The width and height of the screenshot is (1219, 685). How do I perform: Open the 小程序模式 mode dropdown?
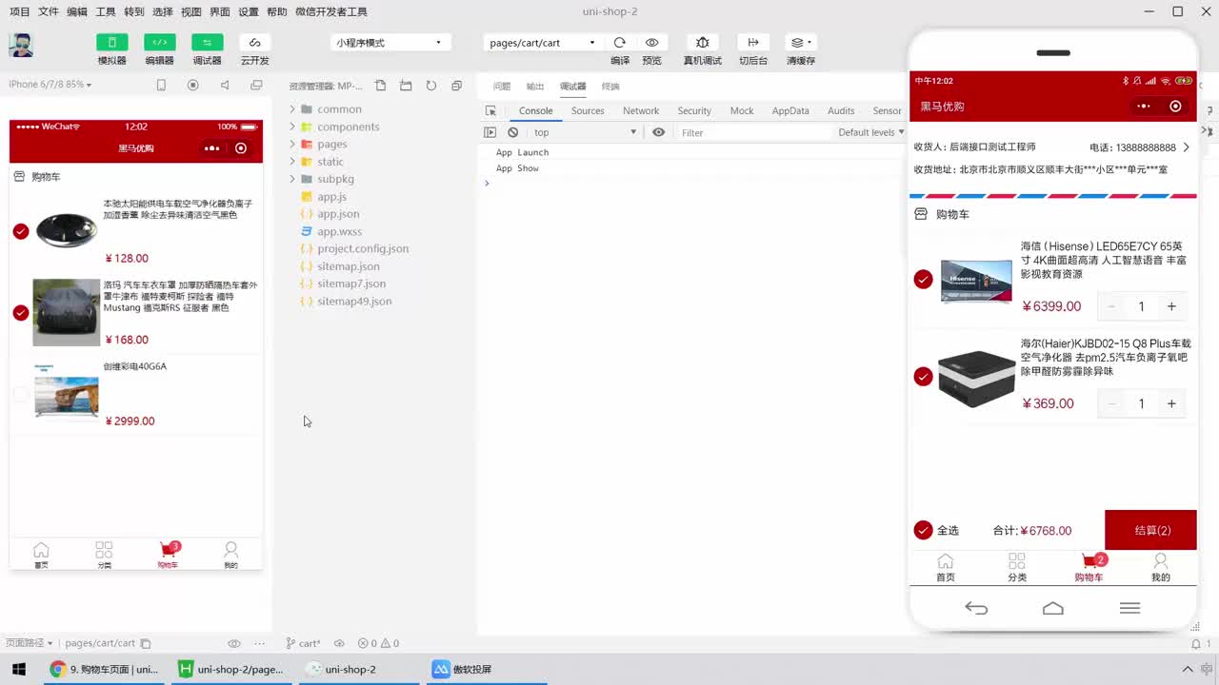tap(389, 43)
